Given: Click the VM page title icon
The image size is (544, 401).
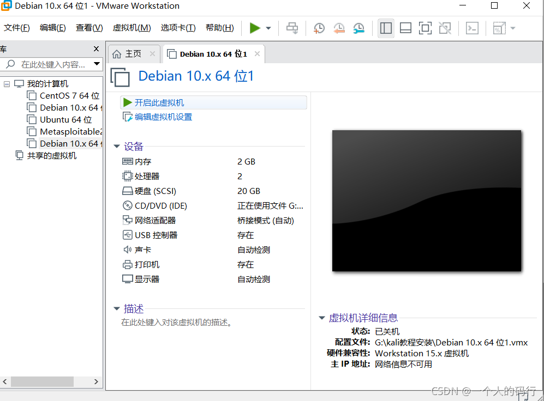Looking at the screenshot, I should coord(120,77).
